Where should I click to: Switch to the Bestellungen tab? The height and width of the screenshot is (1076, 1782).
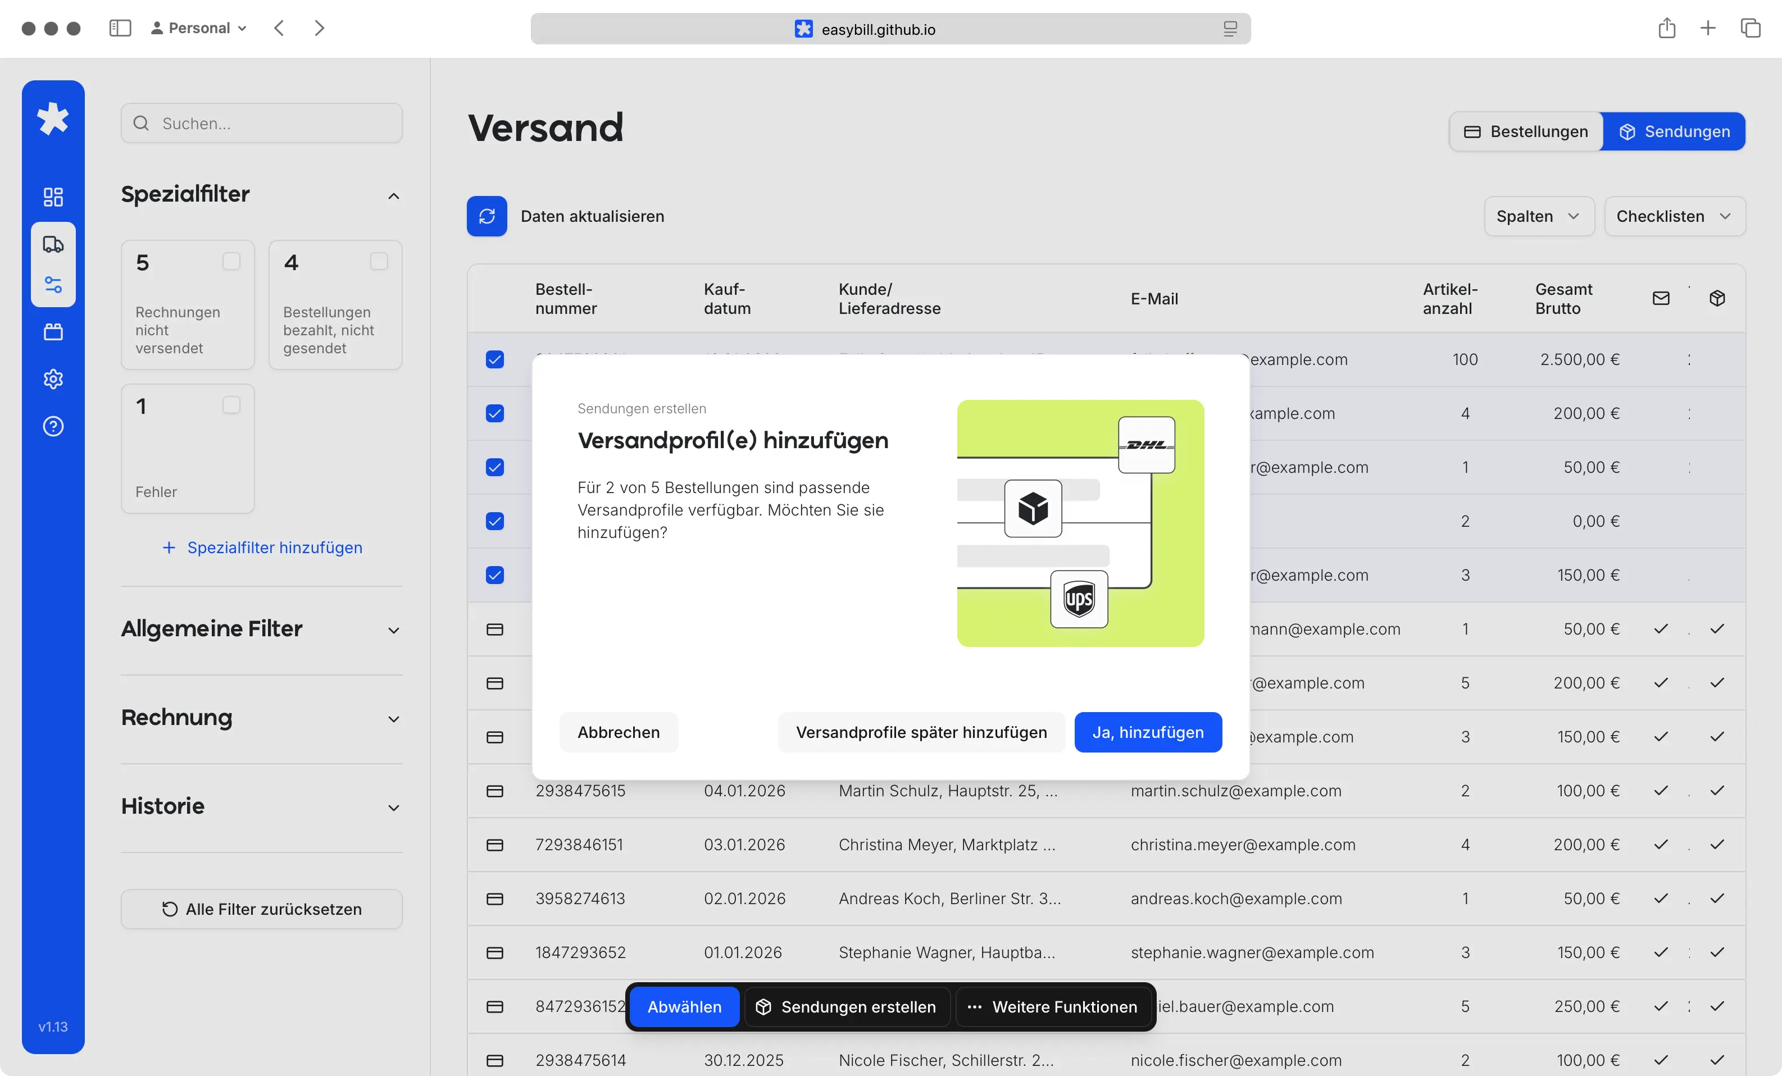click(x=1526, y=131)
